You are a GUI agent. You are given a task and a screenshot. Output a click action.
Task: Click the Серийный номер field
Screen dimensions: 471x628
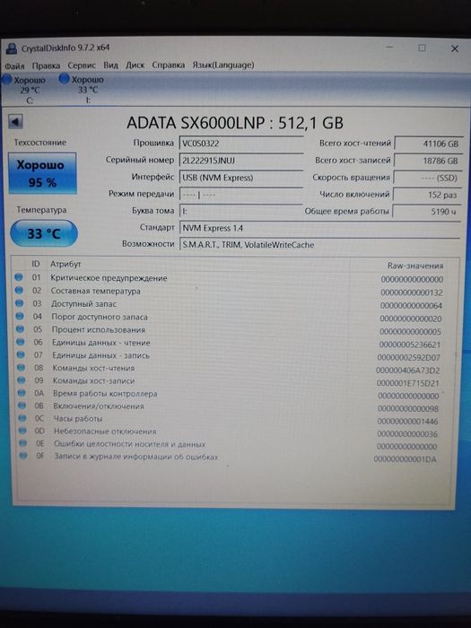tap(241, 161)
